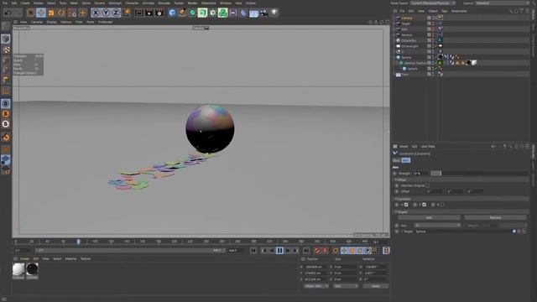
Task: Select the white material thumbnail
Action: click(x=18, y=269)
